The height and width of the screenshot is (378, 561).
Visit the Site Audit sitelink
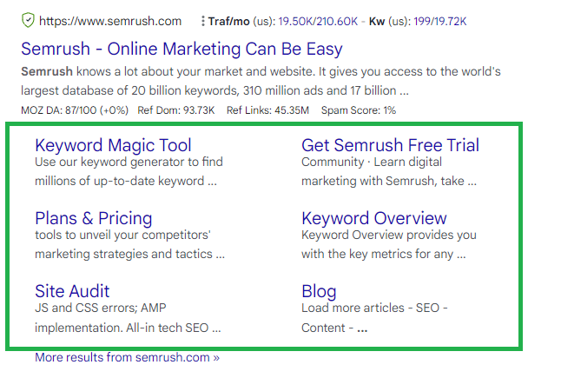[72, 291]
